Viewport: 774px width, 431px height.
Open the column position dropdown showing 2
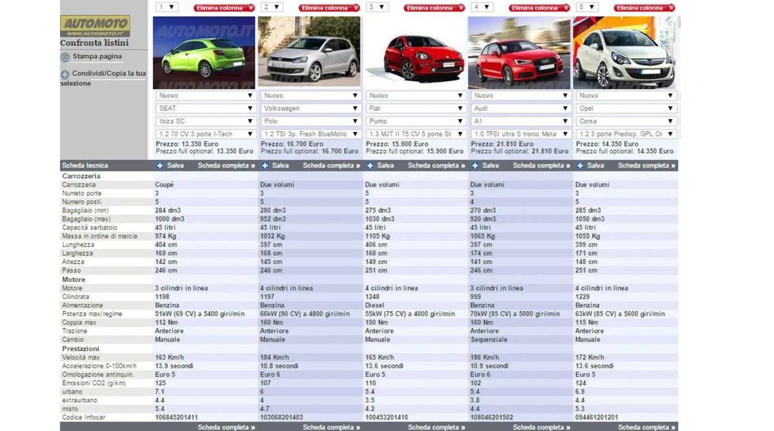pos(272,7)
